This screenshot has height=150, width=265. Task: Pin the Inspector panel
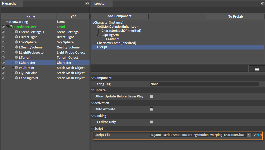[263, 4]
